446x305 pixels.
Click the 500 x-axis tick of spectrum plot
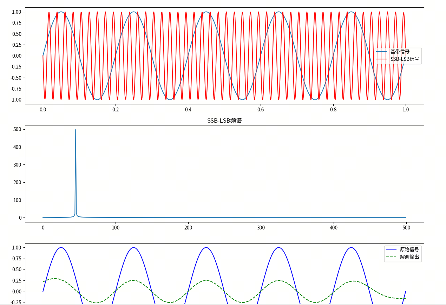[406, 228]
